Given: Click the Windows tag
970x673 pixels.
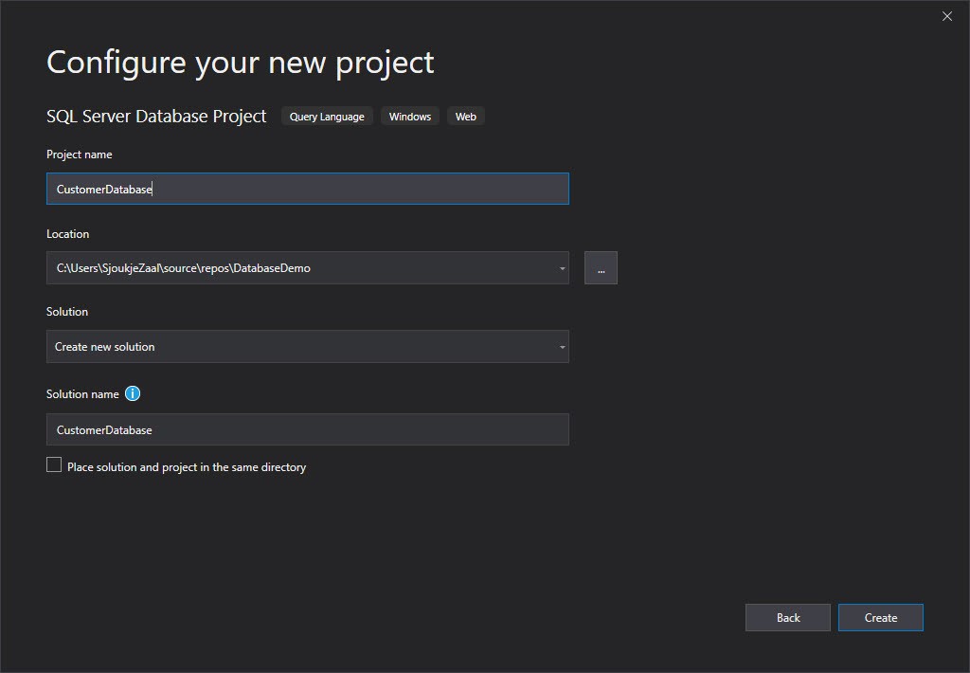Looking at the screenshot, I should click(409, 116).
